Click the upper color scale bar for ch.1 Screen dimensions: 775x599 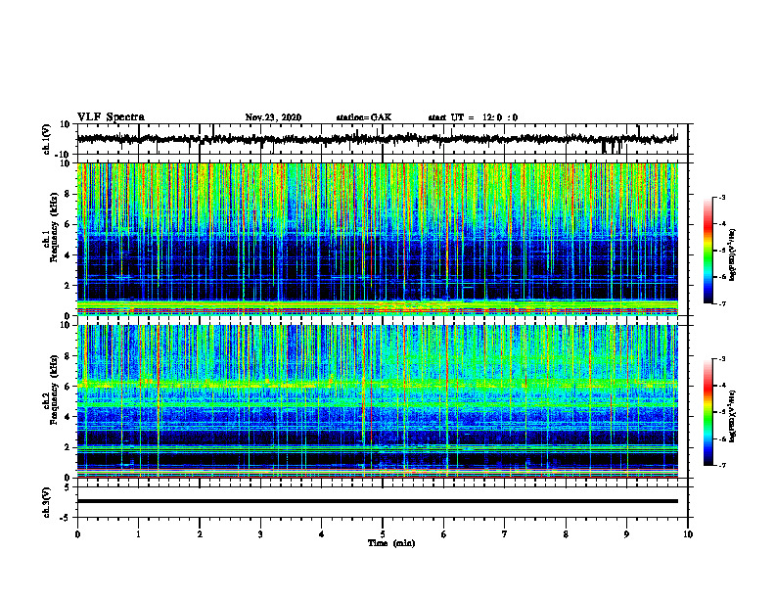pos(708,251)
